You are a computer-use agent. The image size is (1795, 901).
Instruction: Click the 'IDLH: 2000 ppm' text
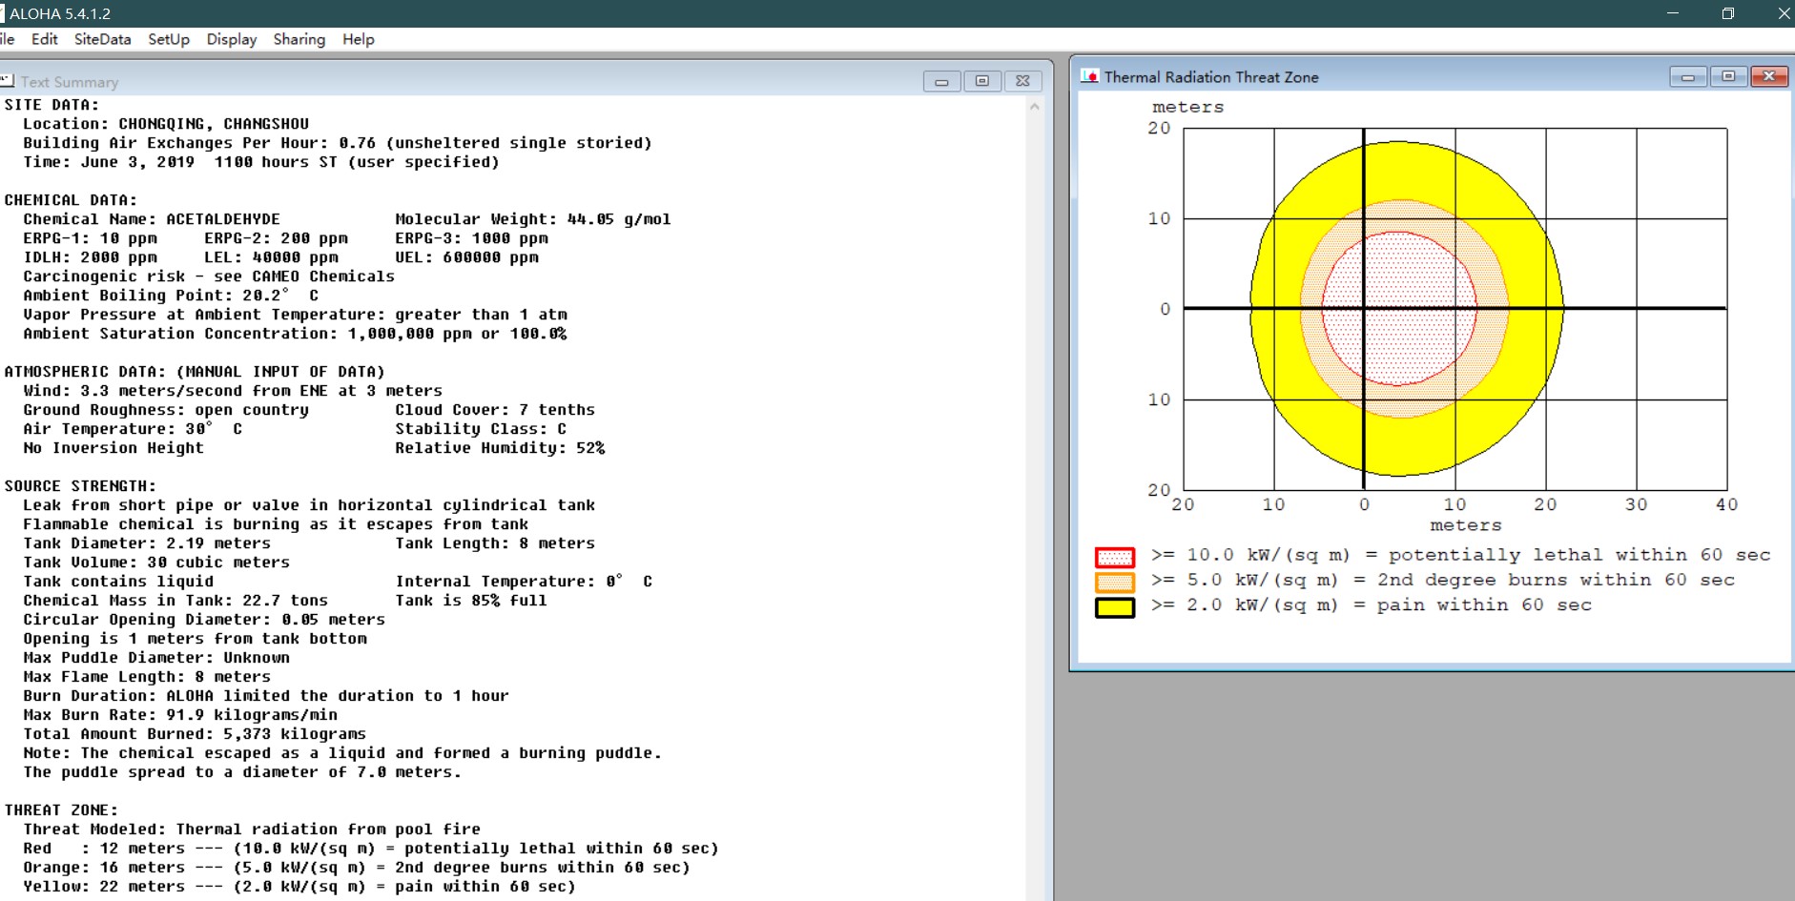tap(90, 257)
